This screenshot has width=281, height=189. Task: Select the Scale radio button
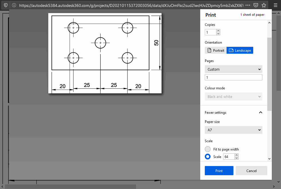click(x=208, y=157)
